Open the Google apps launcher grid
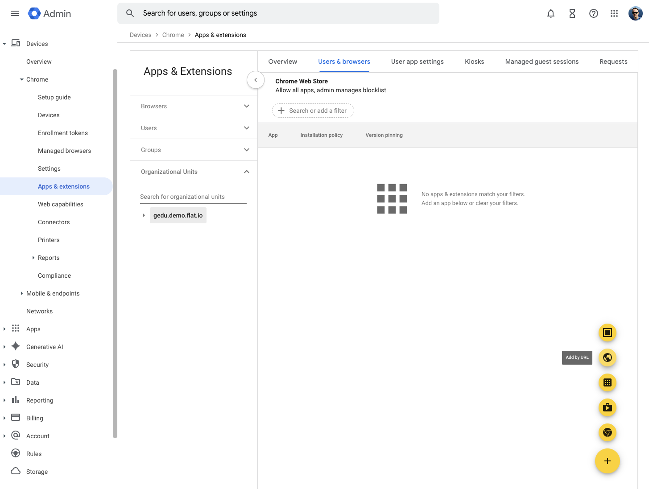 click(614, 13)
